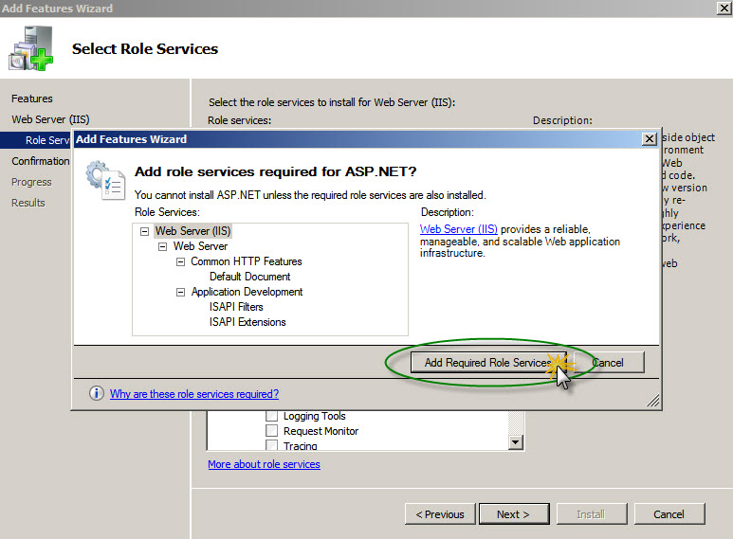The height and width of the screenshot is (539, 733).
Task: Go to Features step in sidebar
Action: coord(32,99)
